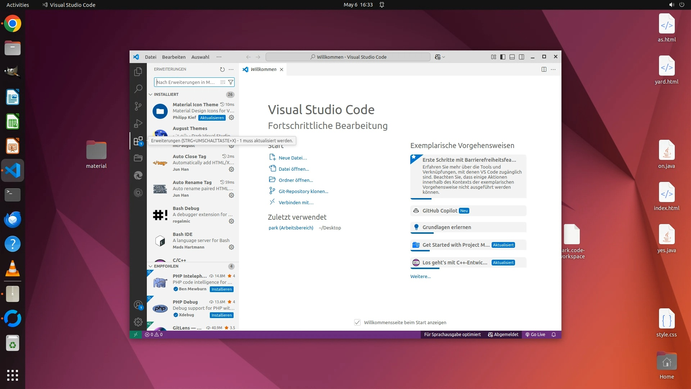This screenshot has width=691, height=389.
Task: Collapse the EMPFOHLEN section
Action: (150, 266)
